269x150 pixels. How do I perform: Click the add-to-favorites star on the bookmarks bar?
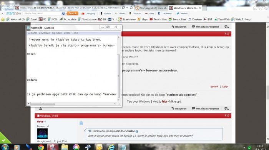tap(3, 19)
